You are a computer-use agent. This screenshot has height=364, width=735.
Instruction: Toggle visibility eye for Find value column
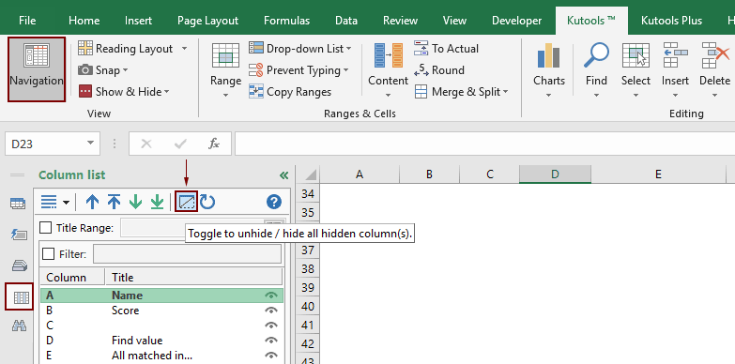coord(271,341)
